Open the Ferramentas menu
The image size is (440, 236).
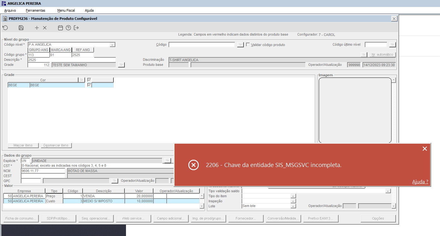tap(36, 10)
